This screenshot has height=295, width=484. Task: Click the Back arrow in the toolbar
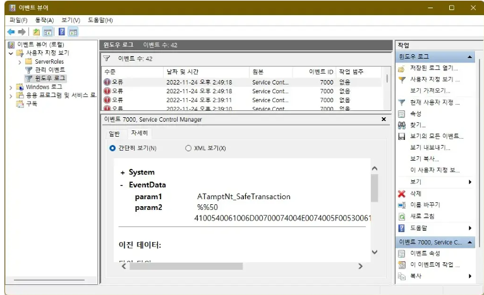[11, 32]
